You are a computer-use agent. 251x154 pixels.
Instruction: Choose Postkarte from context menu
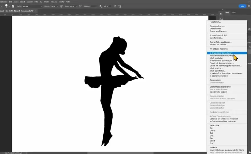tap(227, 148)
